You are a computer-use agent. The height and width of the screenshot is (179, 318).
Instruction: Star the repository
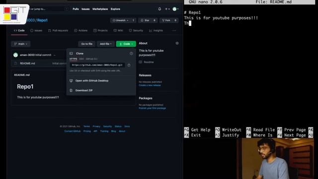pos(145,20)
